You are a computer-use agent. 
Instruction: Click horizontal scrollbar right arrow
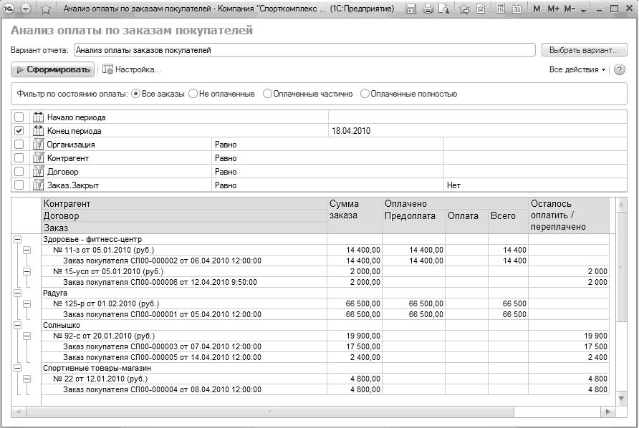[x=607, y=412]
